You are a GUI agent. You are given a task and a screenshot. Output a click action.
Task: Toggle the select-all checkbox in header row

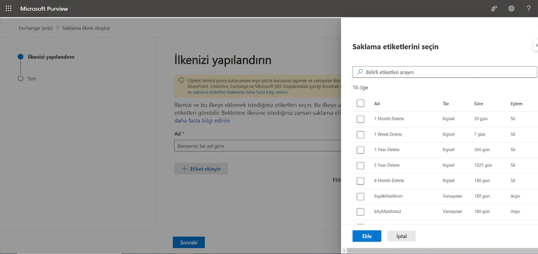360,104
